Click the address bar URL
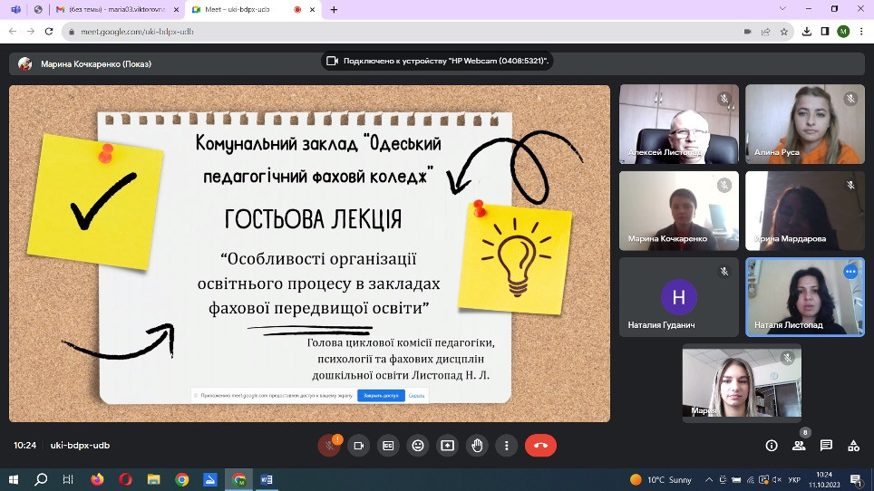Screen dimensions: 874x491 [x=137, y=32]
